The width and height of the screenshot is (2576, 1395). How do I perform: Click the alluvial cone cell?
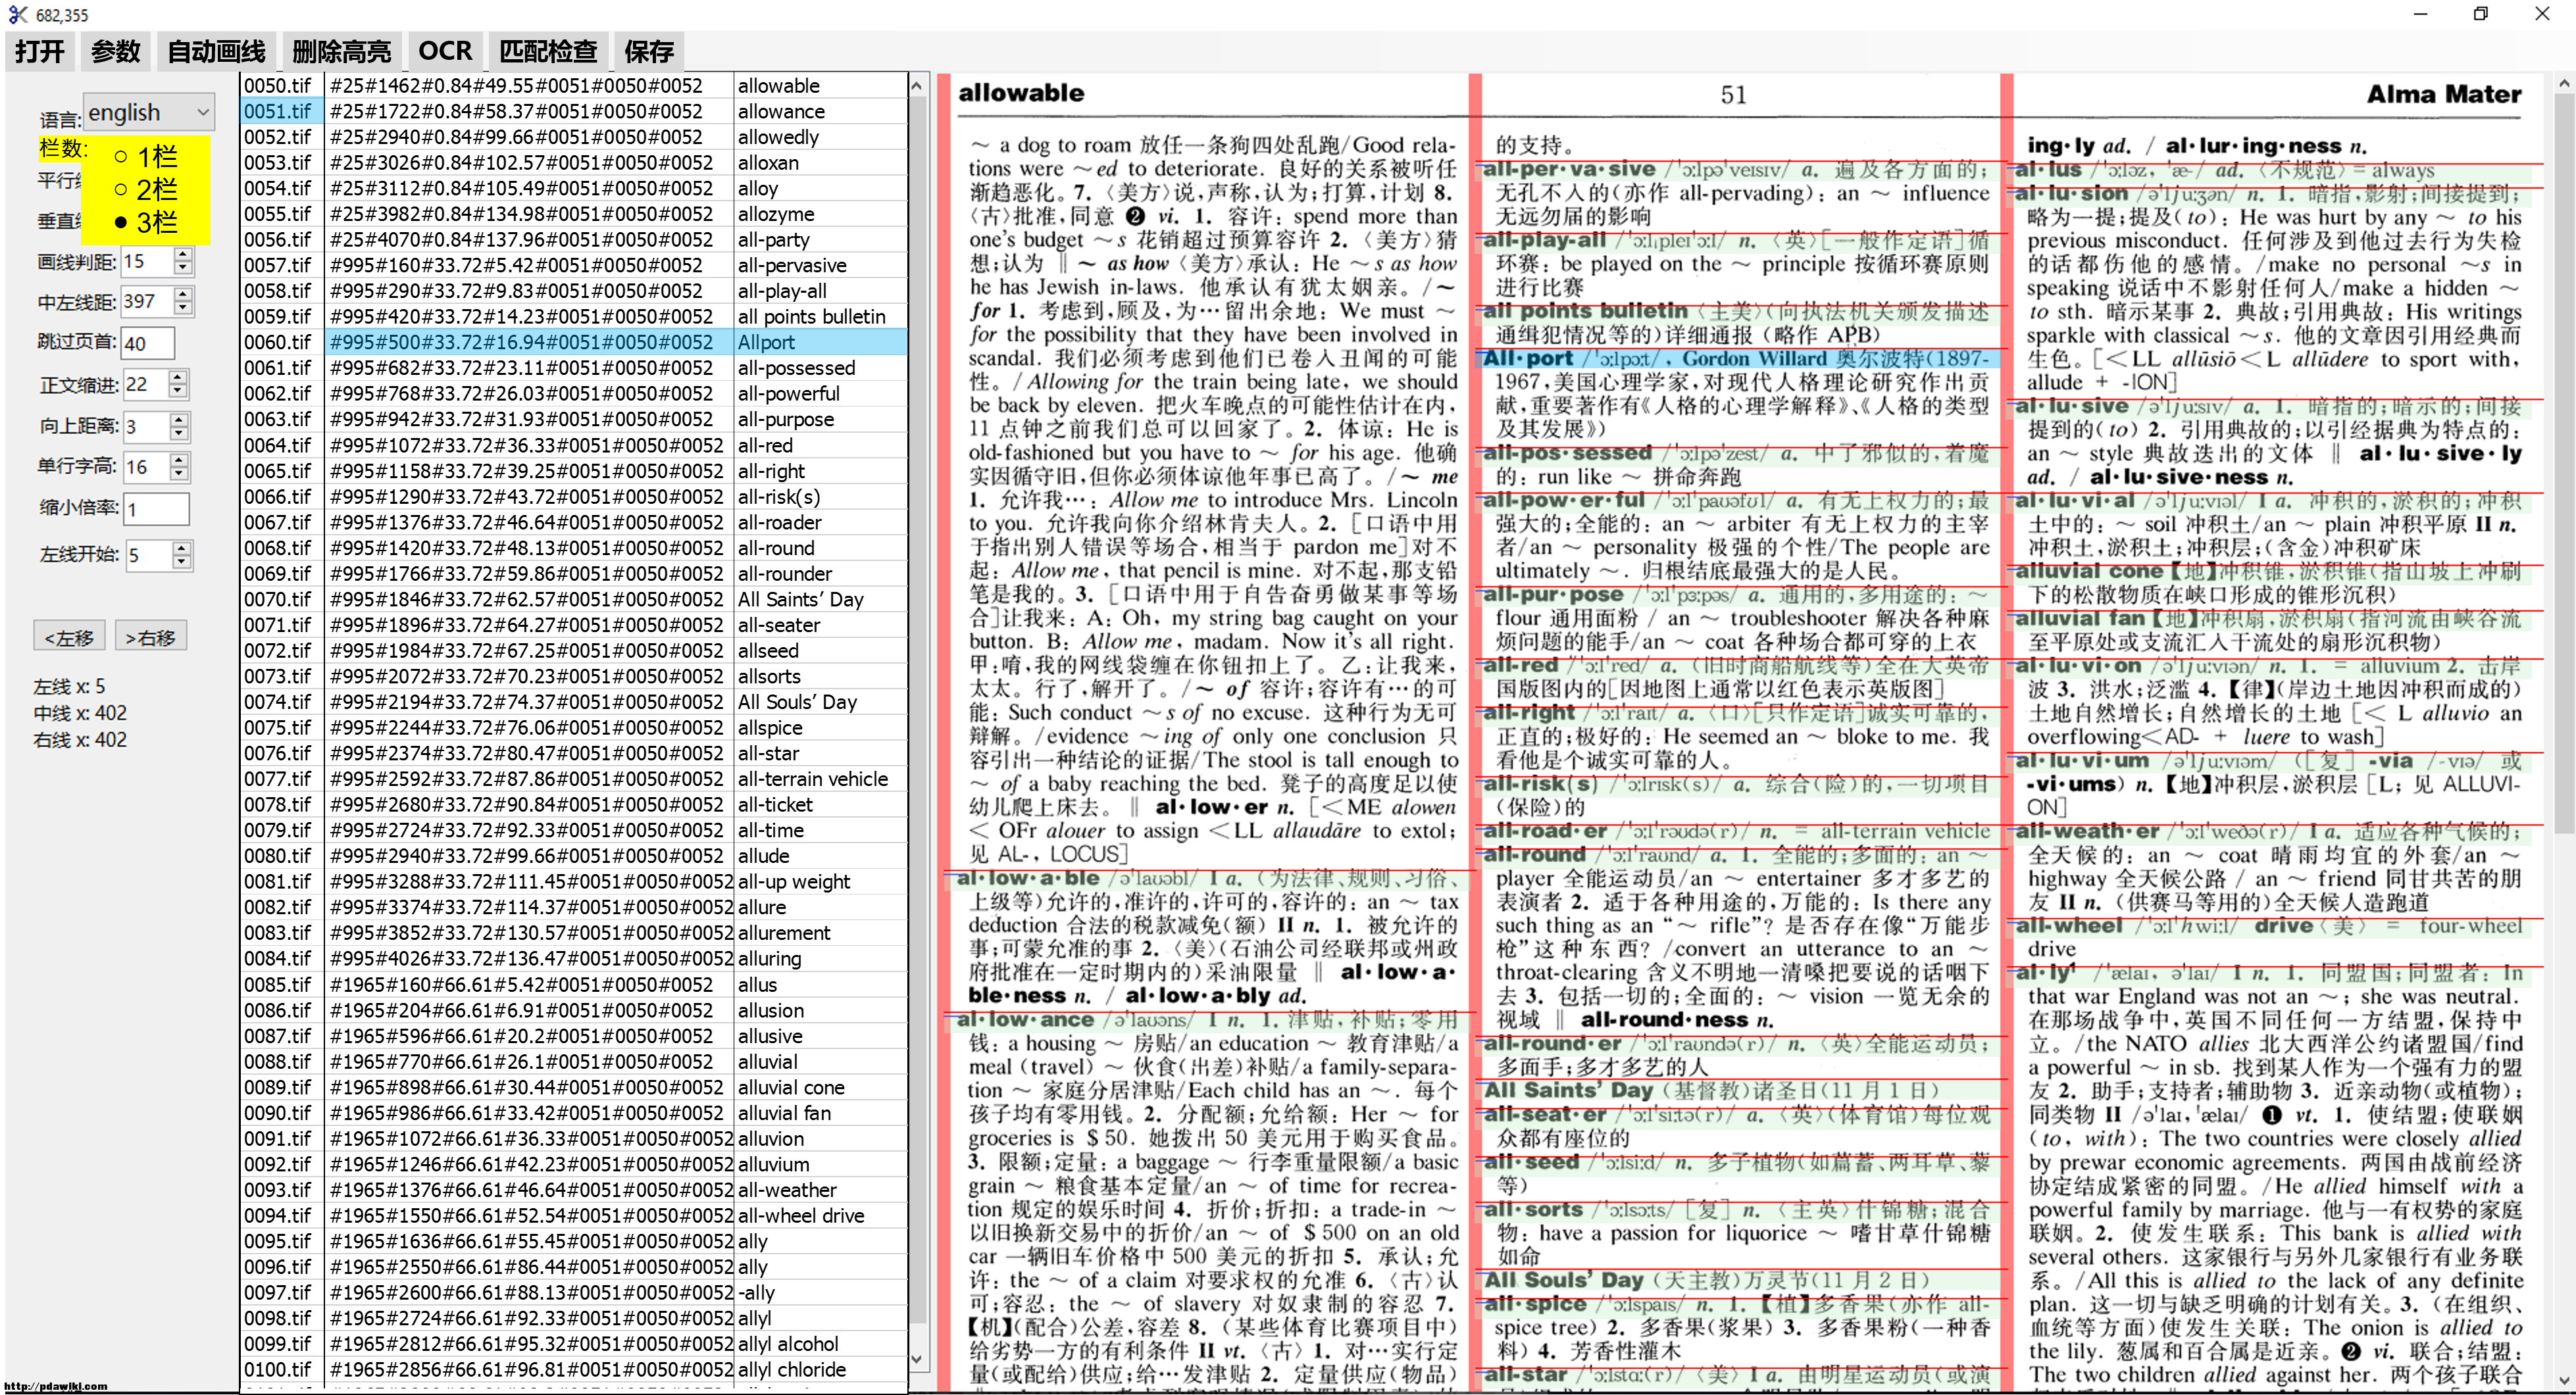820,1087
